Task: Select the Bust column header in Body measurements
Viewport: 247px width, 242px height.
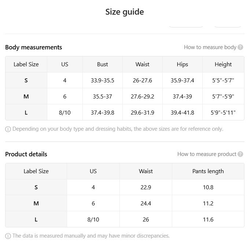Action: click(103, 64)
